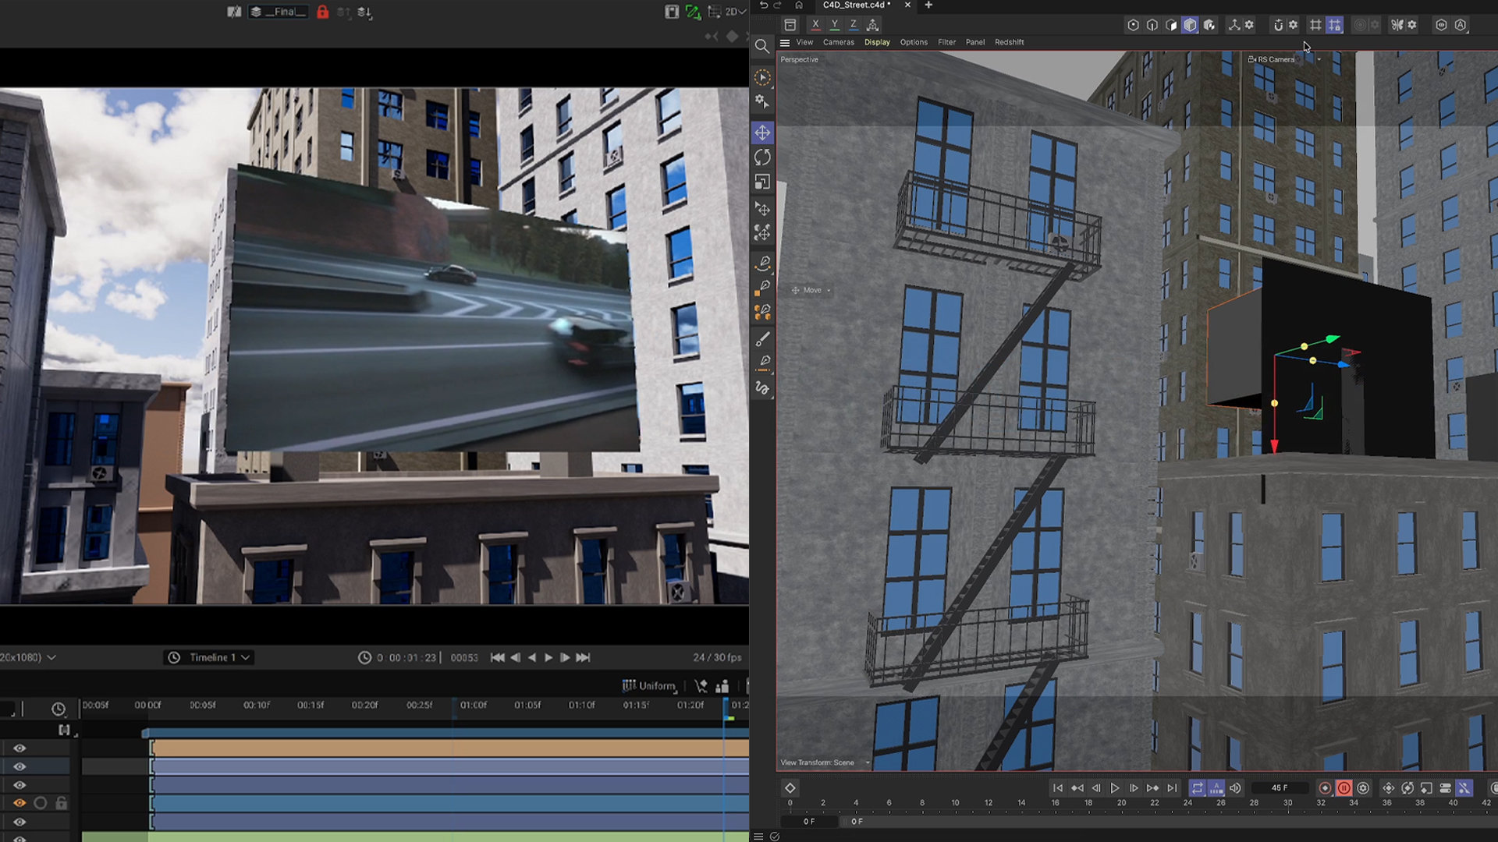Toggle sound during Cinema 4D playback
1498x842 pixels.
coord(1235,788)
